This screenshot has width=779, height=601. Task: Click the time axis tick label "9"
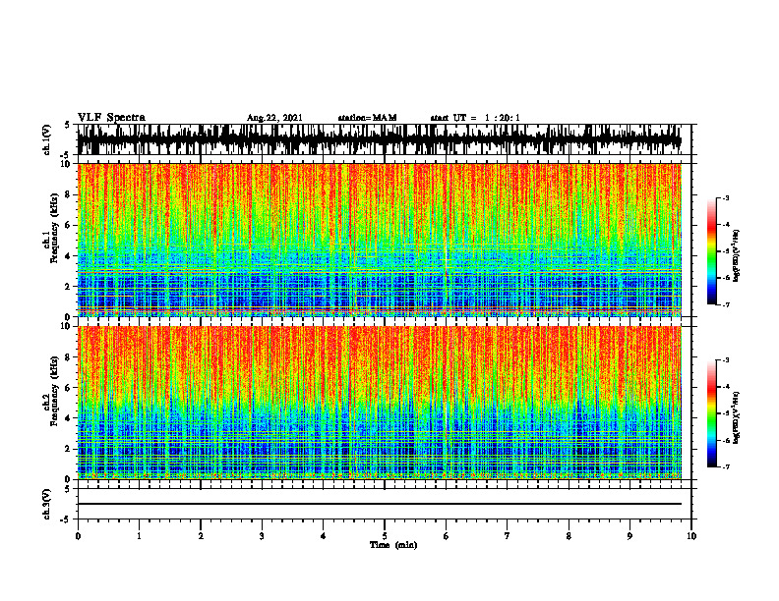tap(629, 536)
